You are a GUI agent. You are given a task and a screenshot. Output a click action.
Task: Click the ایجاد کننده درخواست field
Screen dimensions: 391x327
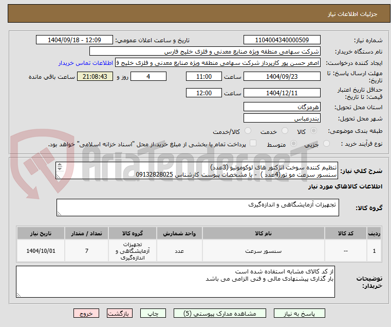[217, 63]
